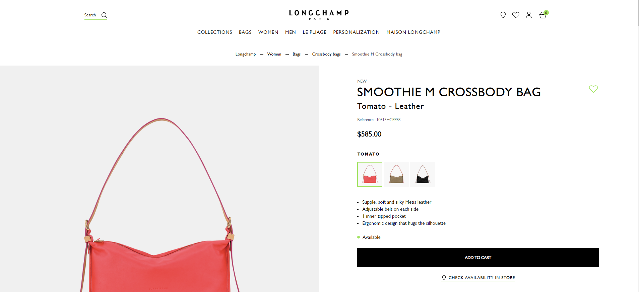Open the account profile icon
Screen dimensions: 639x292
pos(529,15)
